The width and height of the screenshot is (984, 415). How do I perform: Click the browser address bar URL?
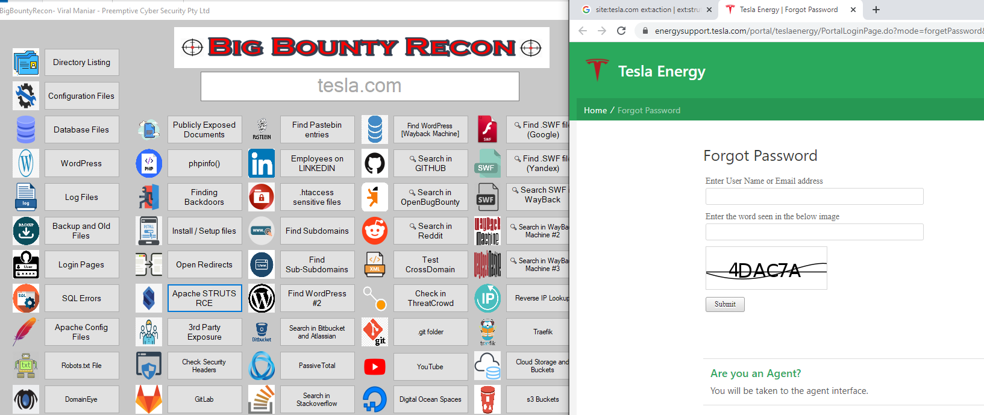[x=818, y=31]
